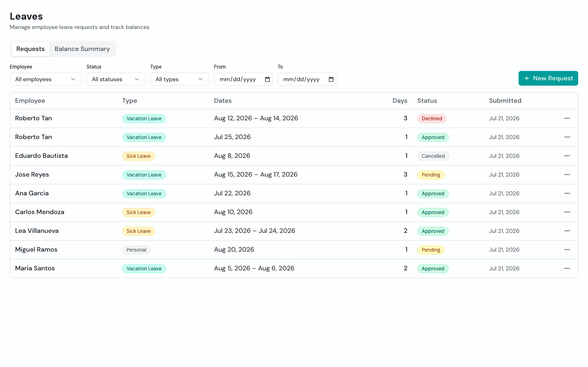The height and width of the screenshot is (367, 588).
Task: Open calendar picker in To date field
Action: pos(331,80)
